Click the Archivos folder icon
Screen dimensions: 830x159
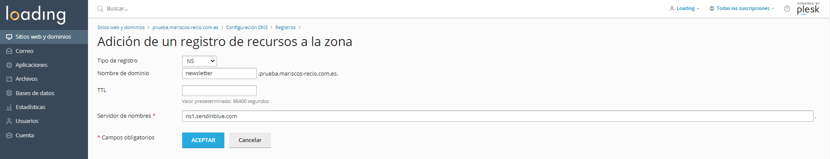tap(9, 79)
